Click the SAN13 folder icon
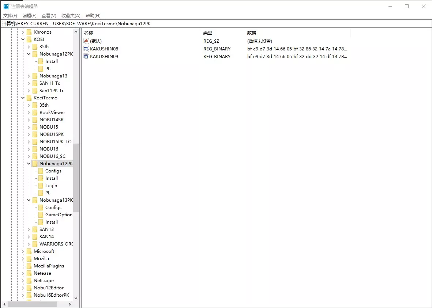This screenshot has height=308, width=432. pyautogui.click(x=35, y=229)
